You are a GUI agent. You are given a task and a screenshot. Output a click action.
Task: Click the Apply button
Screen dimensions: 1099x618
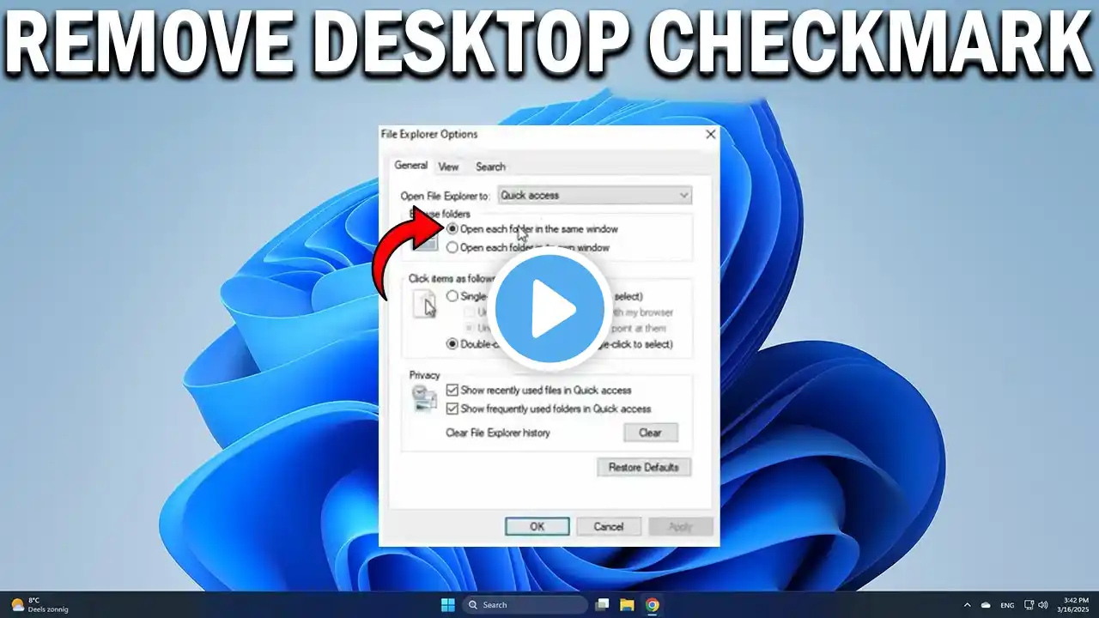point(681,526)
